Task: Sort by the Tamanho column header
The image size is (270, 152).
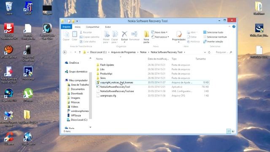Action: (201, 59)
